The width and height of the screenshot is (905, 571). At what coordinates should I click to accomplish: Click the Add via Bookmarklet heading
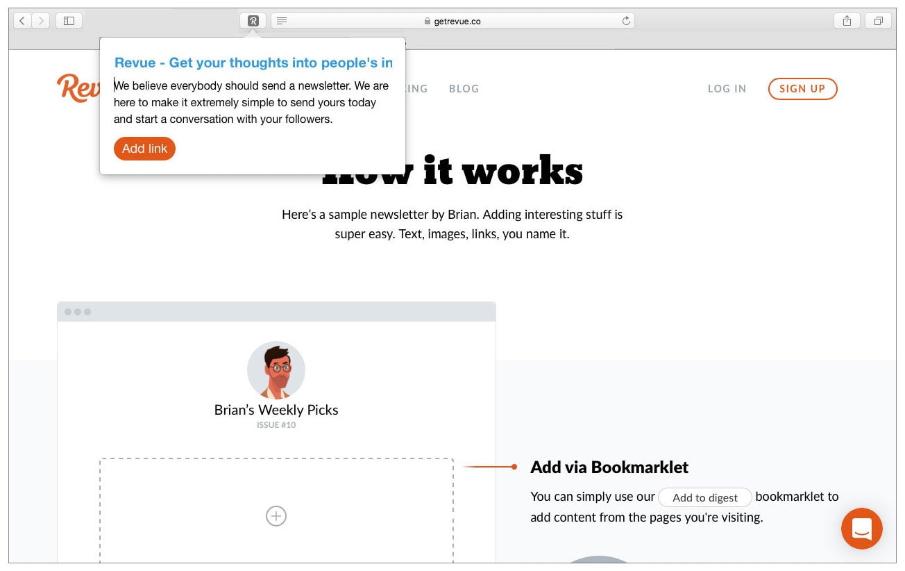click(609, 467)
